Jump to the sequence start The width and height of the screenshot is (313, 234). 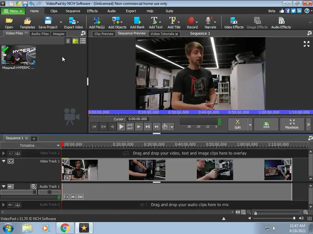click(x=94, y=126)
